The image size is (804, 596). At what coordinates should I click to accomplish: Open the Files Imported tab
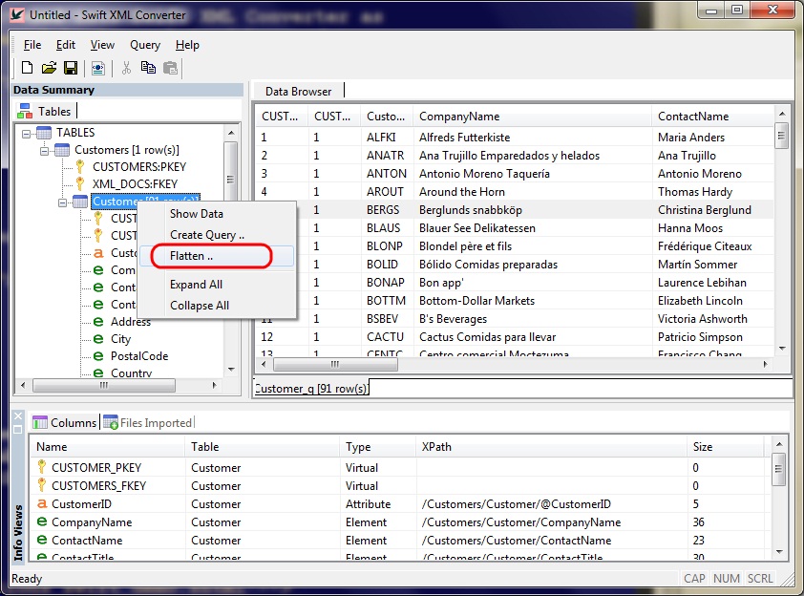[148, 422]
